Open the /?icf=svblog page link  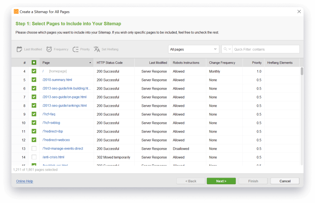pos(51,123)
